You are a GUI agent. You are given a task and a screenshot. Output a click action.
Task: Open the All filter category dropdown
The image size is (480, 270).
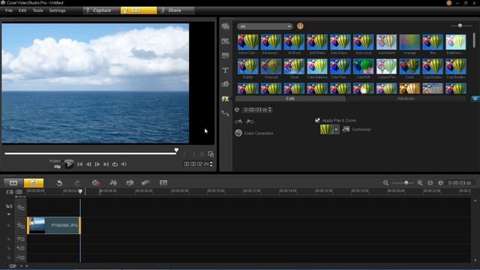[265, 26]
